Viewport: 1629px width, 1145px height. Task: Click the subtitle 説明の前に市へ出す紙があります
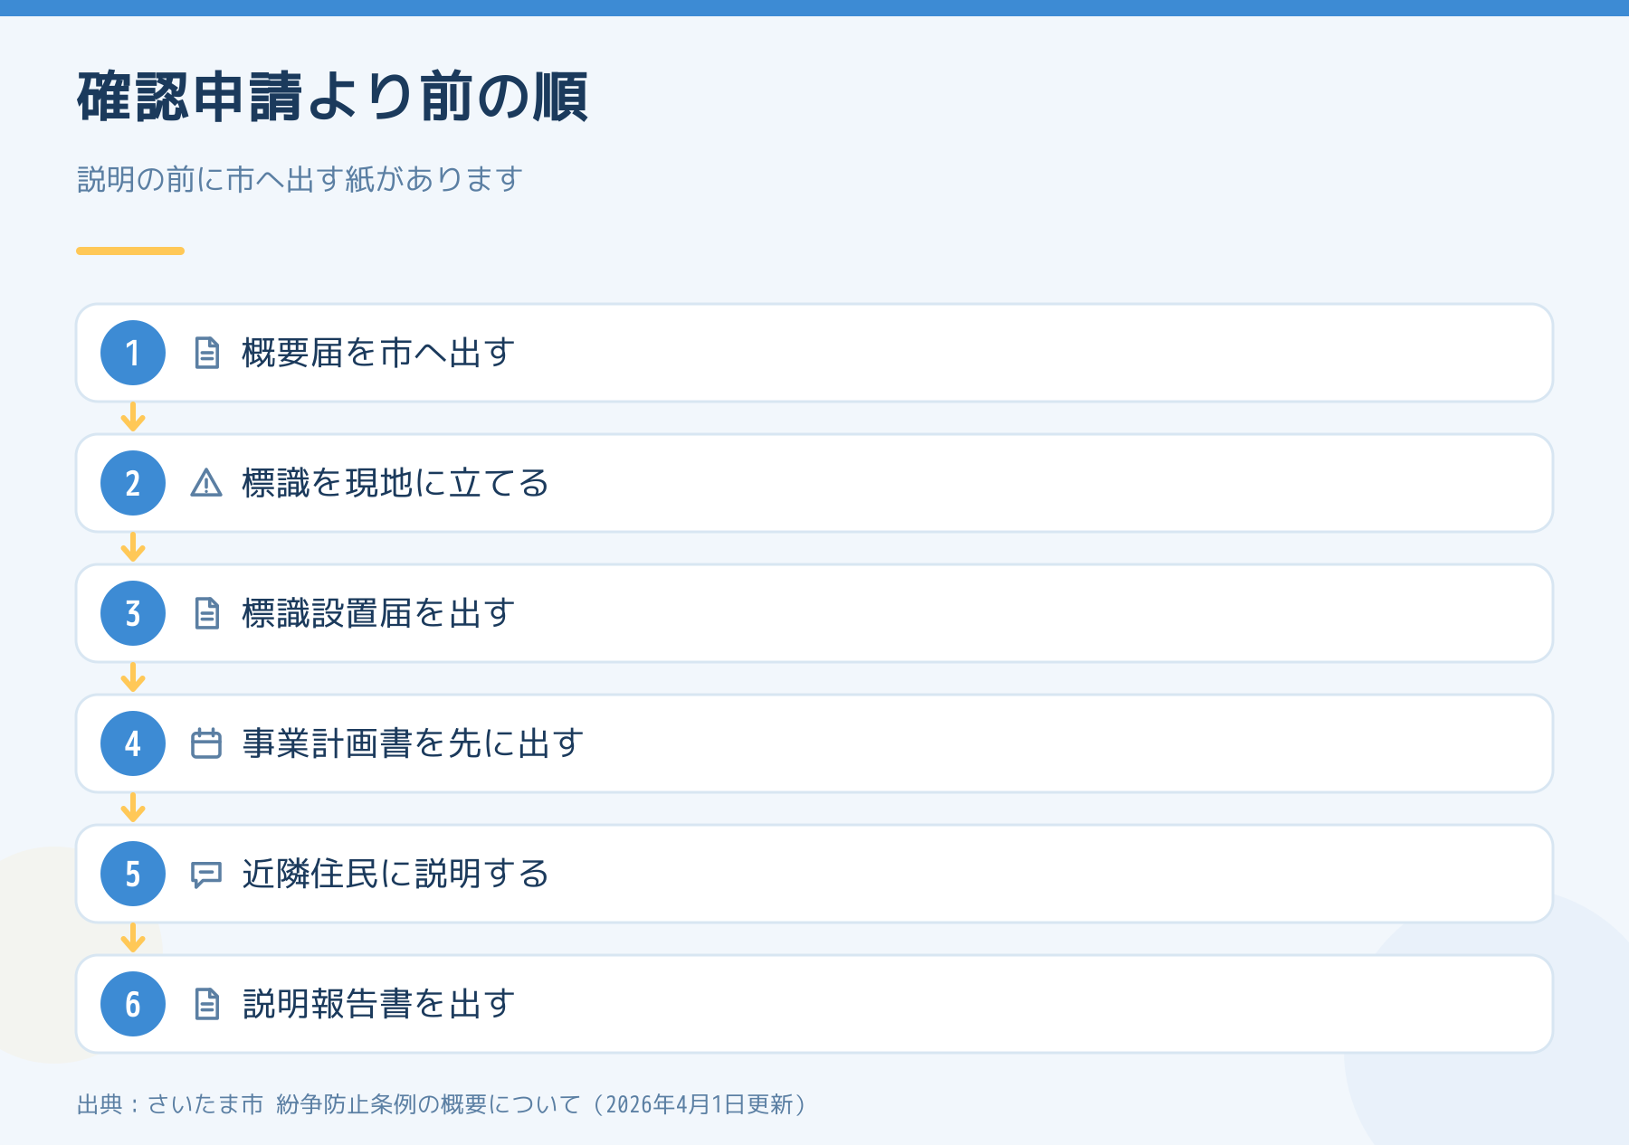300,179
